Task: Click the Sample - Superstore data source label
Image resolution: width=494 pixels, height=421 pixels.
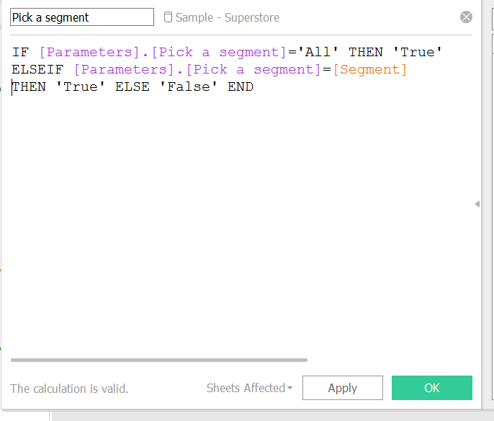Action: pos(227,17)
